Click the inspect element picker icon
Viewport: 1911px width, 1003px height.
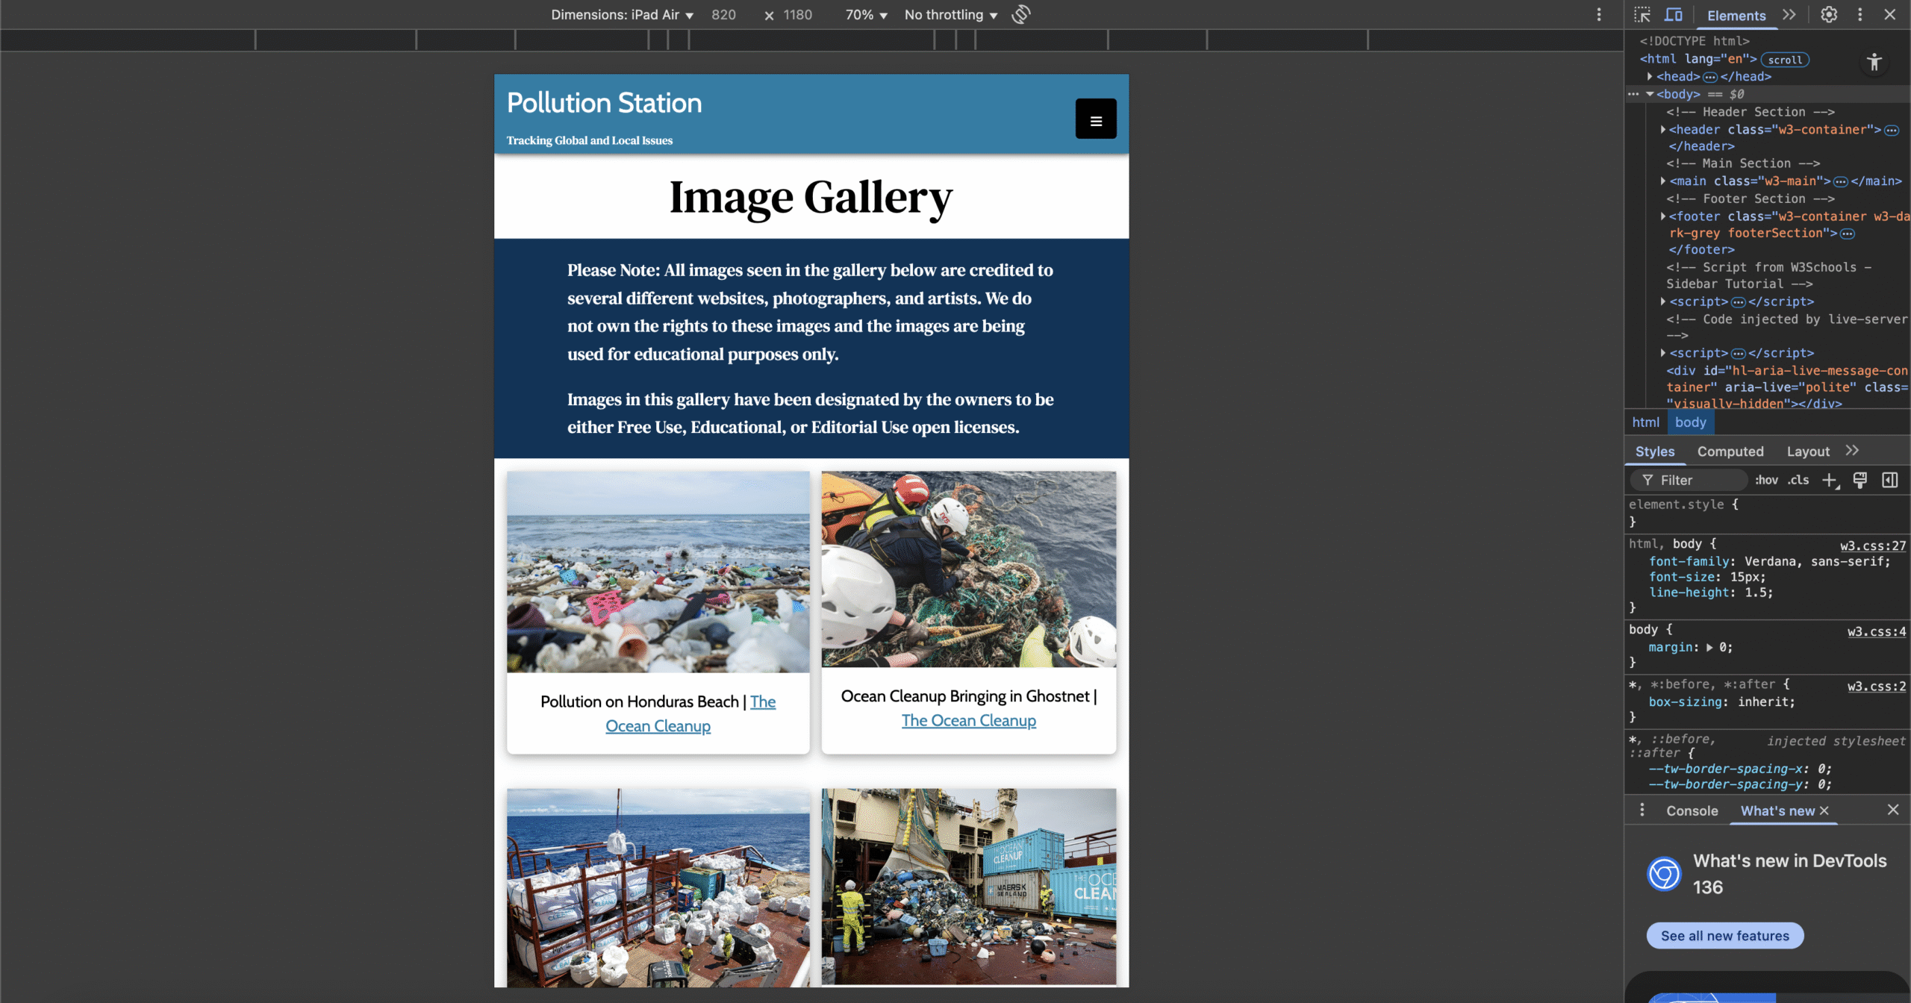point(1642,15)
